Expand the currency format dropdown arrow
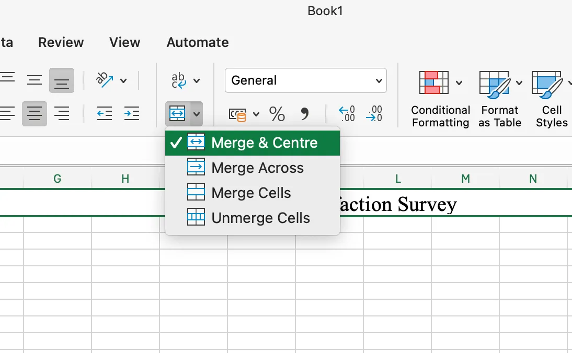572x353 pixels. (256, 114)
